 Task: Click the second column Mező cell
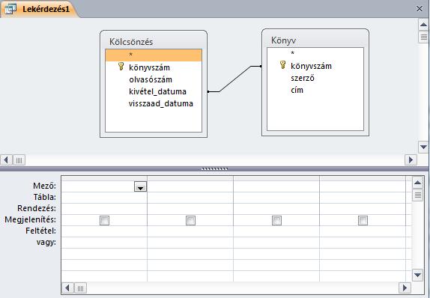(190, 186)
